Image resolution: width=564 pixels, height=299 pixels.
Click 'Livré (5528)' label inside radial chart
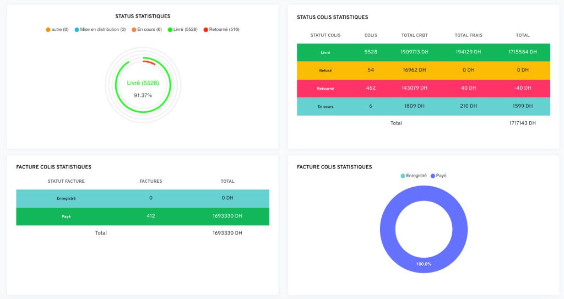coord(143,83)
